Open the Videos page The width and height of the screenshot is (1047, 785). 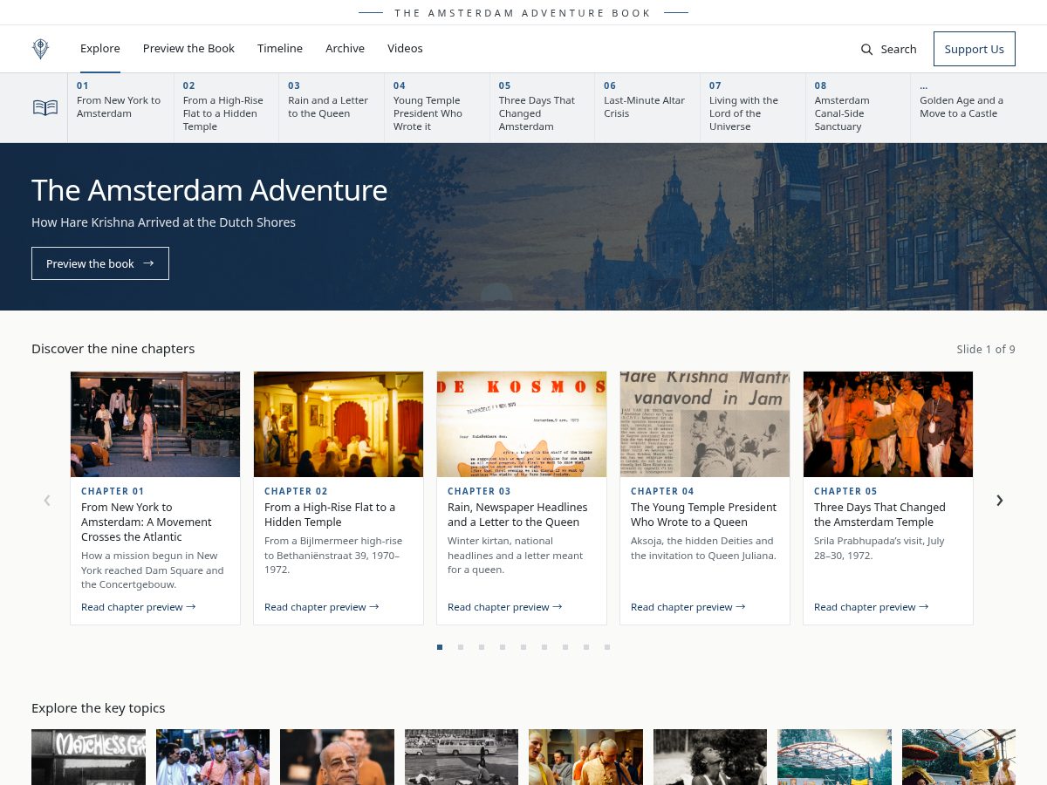coord(405,49)
